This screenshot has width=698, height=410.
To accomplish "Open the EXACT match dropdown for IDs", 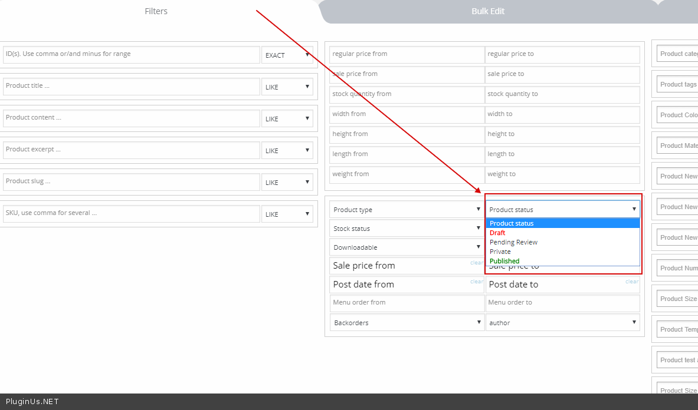I will (x=287, y=55).
